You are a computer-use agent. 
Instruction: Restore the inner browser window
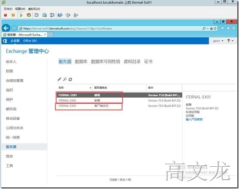[223, 22]
